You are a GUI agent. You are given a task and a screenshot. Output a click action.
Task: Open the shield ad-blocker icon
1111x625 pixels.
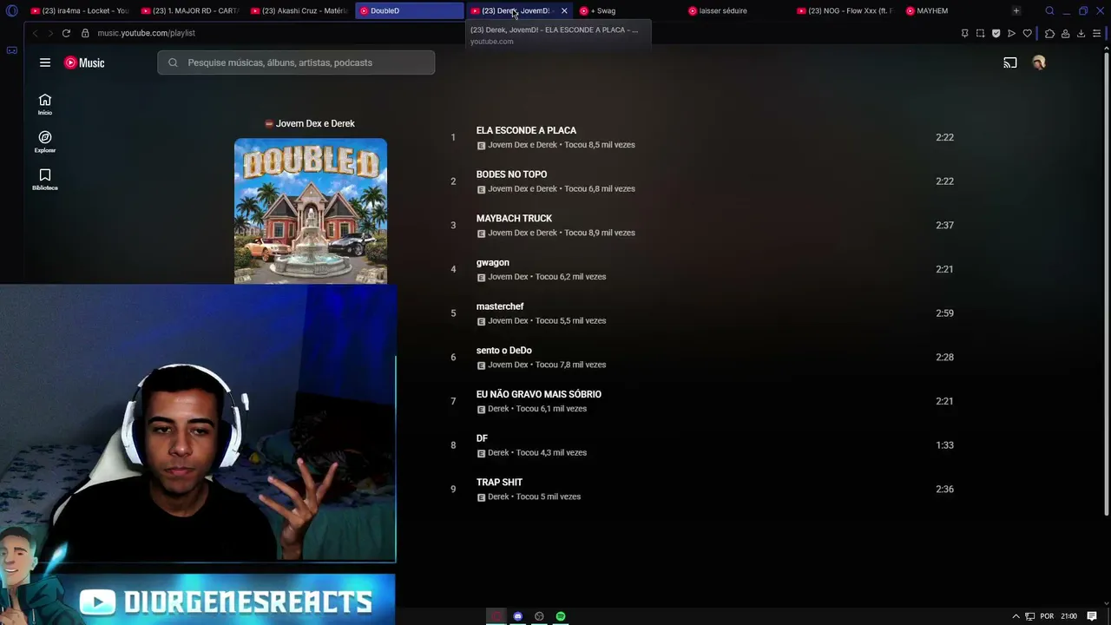[x=996, y=33]
